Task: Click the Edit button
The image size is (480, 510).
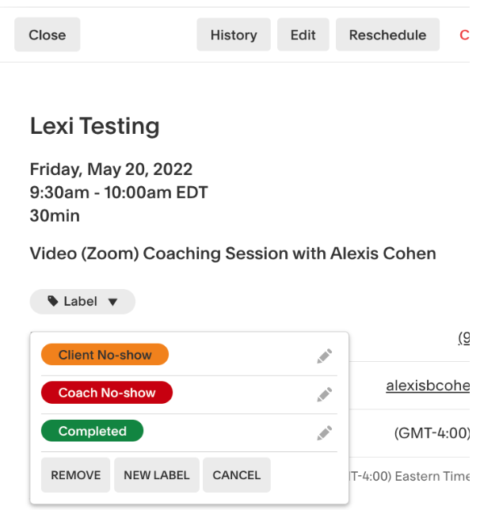Action: (303, 35)
